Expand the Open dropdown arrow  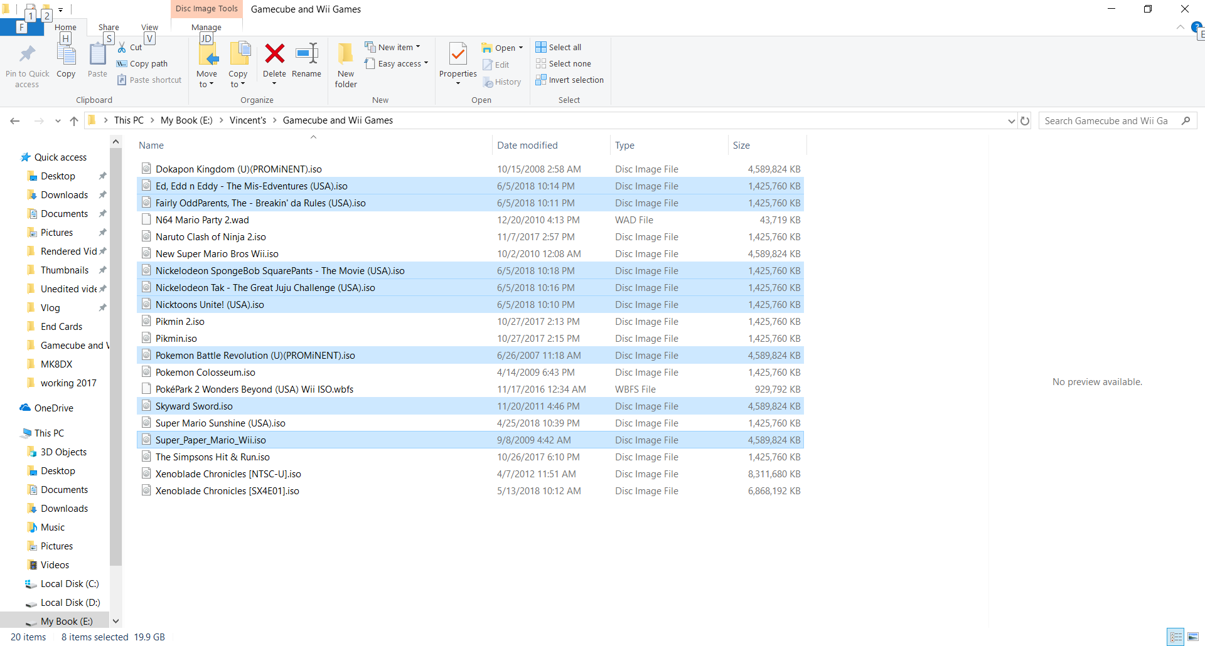[521, 48]
